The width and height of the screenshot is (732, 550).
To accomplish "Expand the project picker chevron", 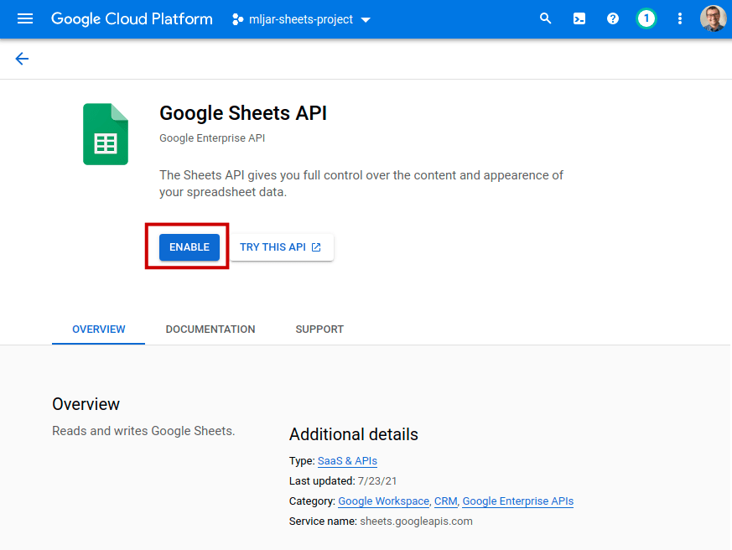I will click(366, 19).
